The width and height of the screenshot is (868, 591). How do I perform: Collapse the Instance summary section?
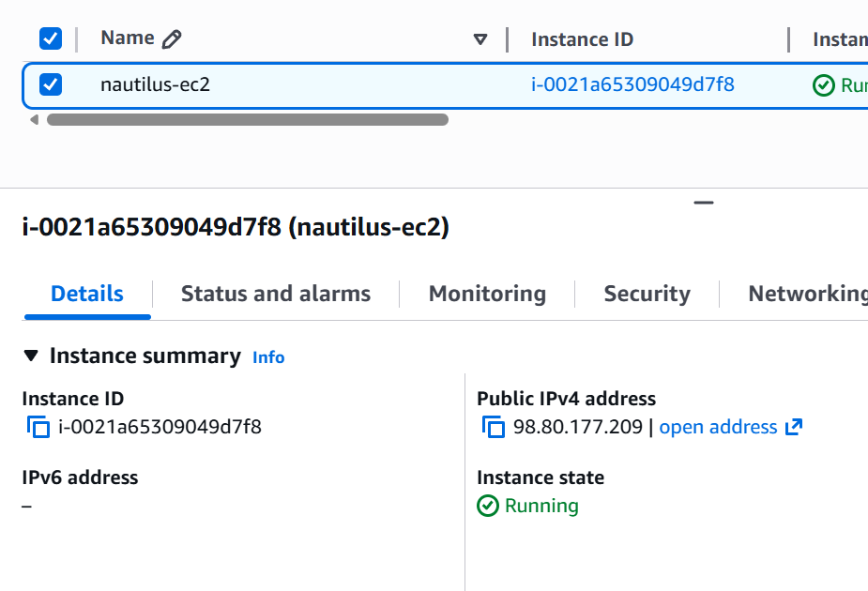tap(32, 356)
